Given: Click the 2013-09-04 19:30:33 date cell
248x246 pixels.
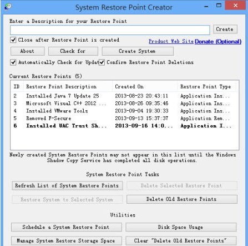Looking at the screenshot, I should point(141,111).
